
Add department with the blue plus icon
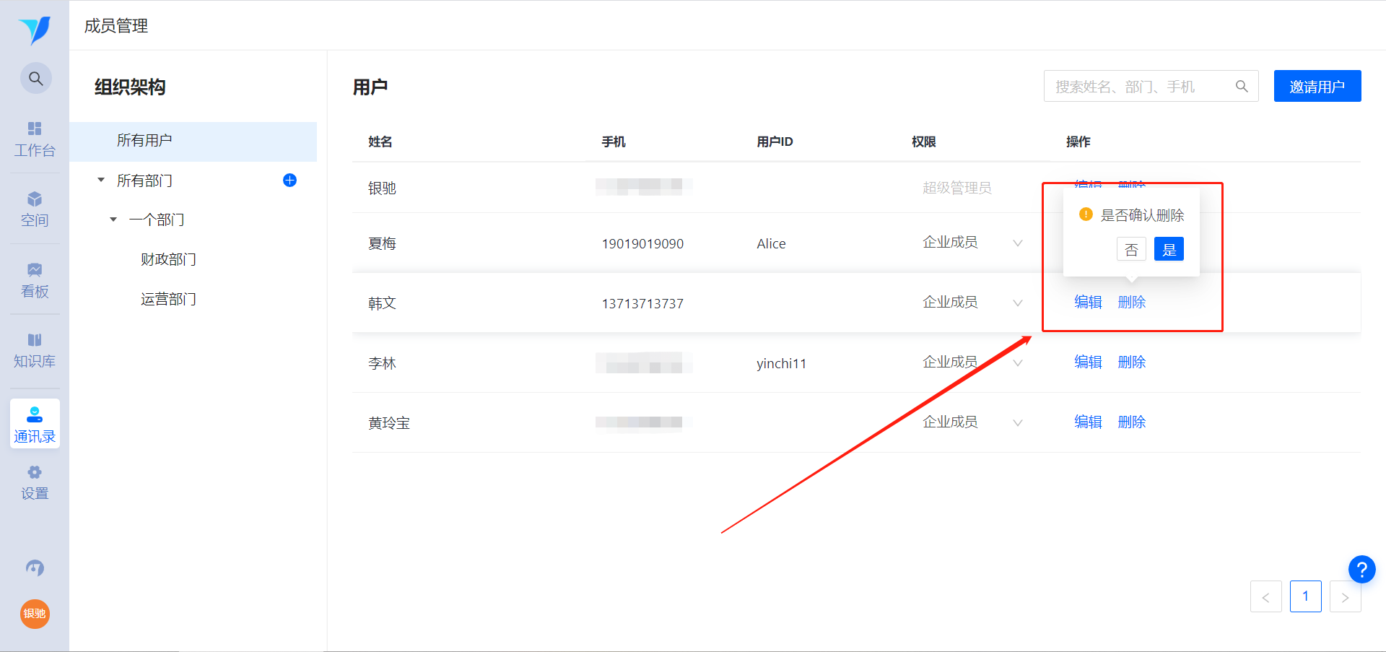pos(289,181)
